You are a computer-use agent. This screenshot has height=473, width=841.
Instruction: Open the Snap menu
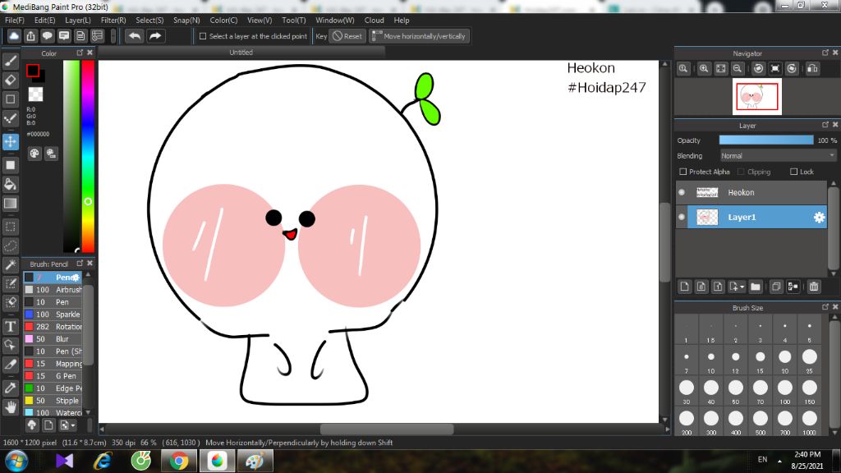[186, 20]
